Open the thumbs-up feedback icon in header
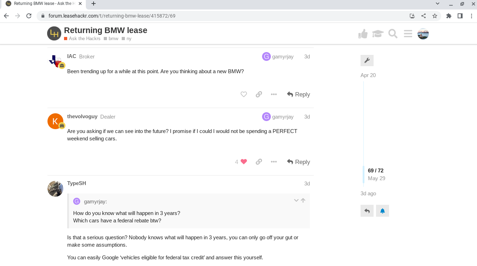This screenshot has width=477, height=266. click(x=363, y=34)
